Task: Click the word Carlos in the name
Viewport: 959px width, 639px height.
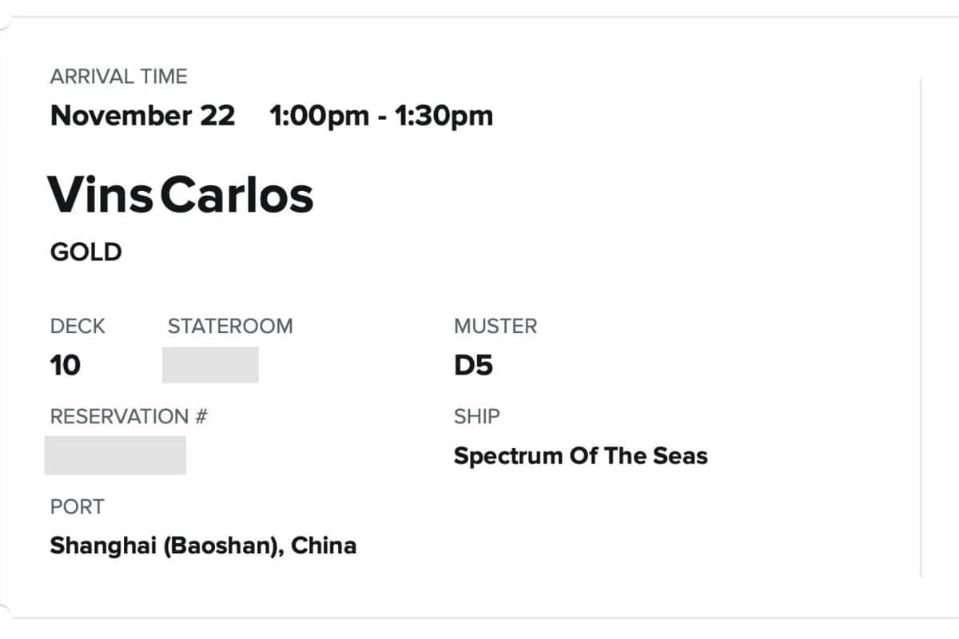Action: (x=237, y=195)
